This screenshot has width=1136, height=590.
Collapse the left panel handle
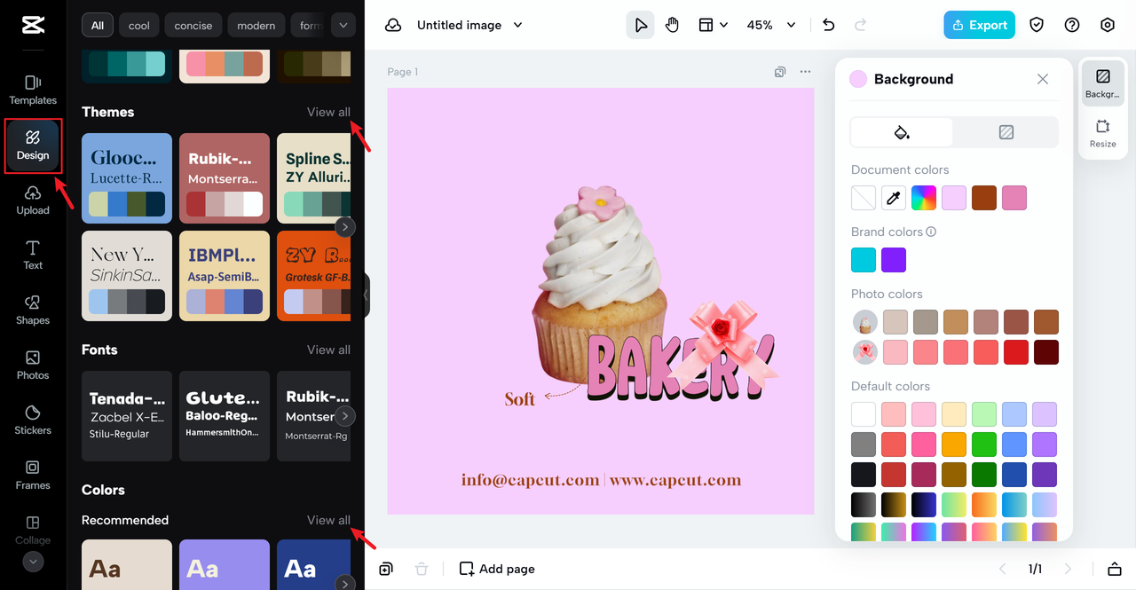[367, 295]
